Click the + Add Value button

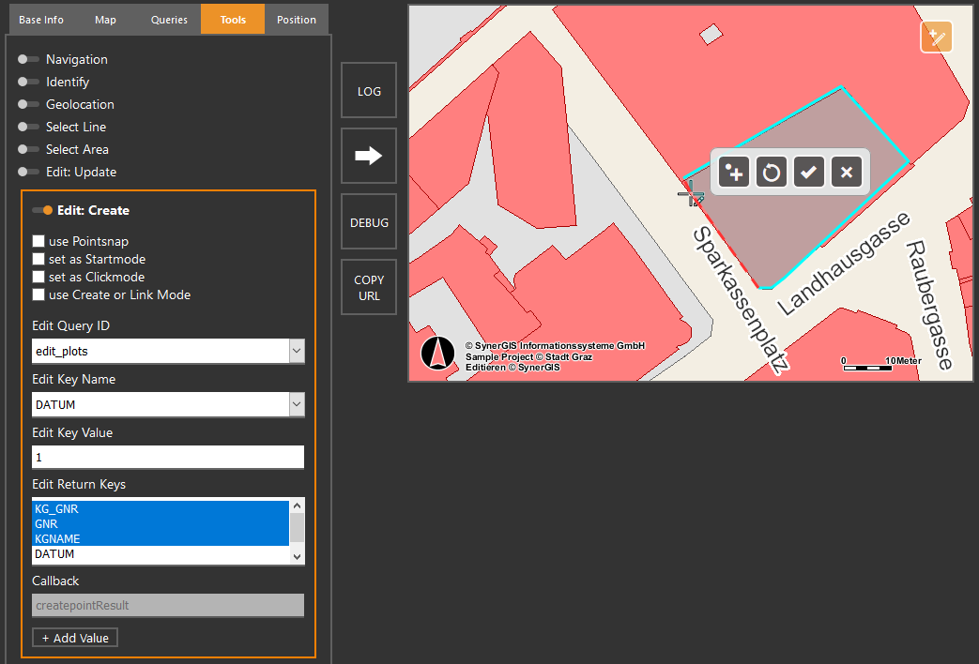click(74, 637)
